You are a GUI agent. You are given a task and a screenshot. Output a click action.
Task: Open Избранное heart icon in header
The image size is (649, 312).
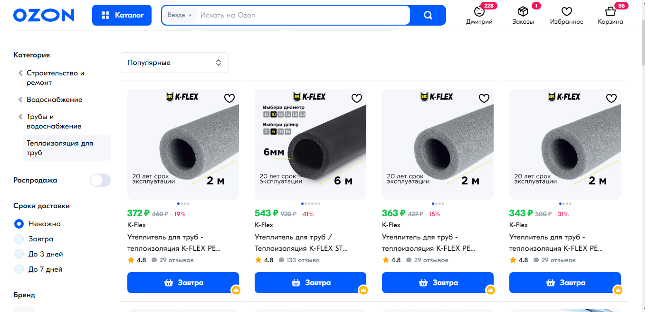point(566,11)
